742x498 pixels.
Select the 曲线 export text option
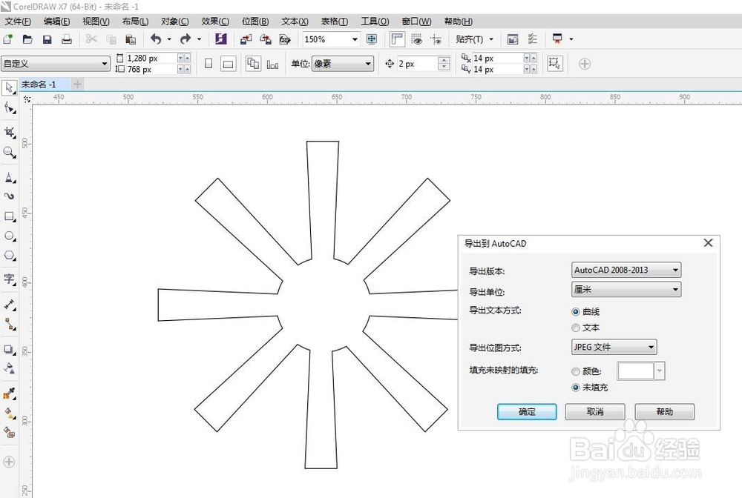576,311
